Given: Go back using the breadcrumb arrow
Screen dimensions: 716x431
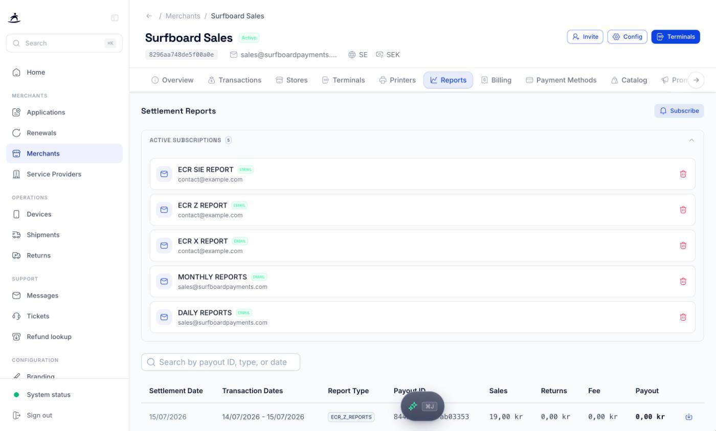Looking at the screenshot, I should (149, 16).
